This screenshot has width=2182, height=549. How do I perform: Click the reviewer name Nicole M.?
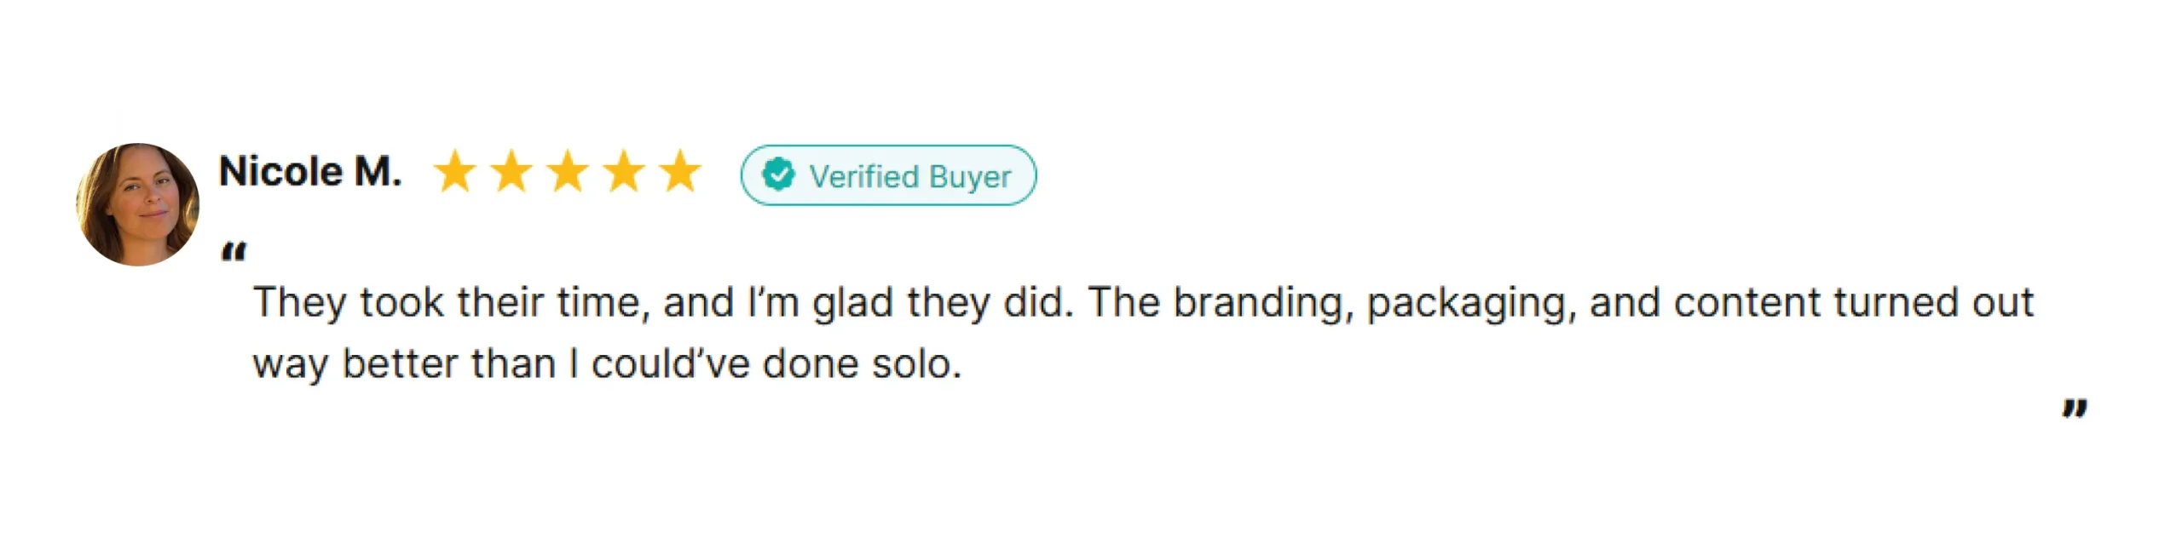[310, 172]
